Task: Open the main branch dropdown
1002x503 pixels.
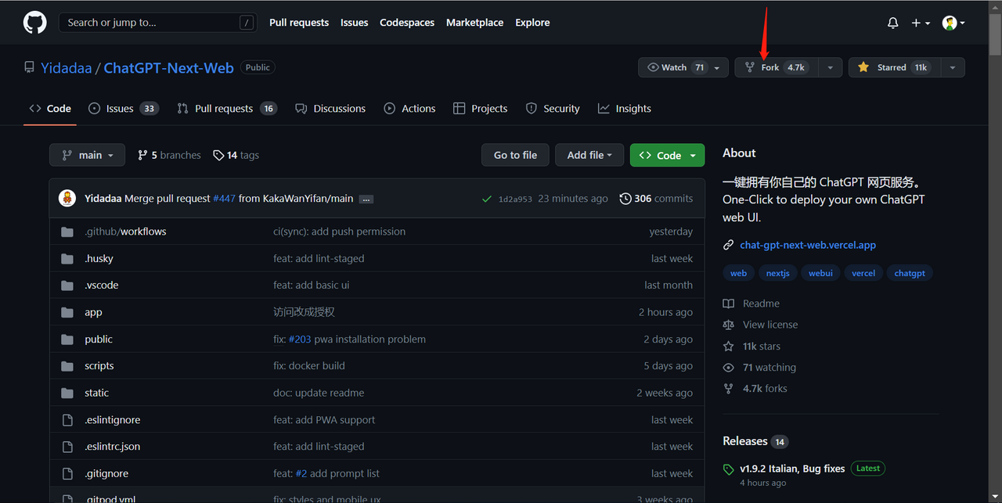Action: click(87, 155)
